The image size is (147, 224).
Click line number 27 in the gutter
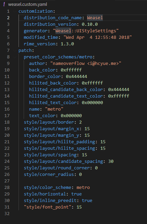click(x=7, y=181)
